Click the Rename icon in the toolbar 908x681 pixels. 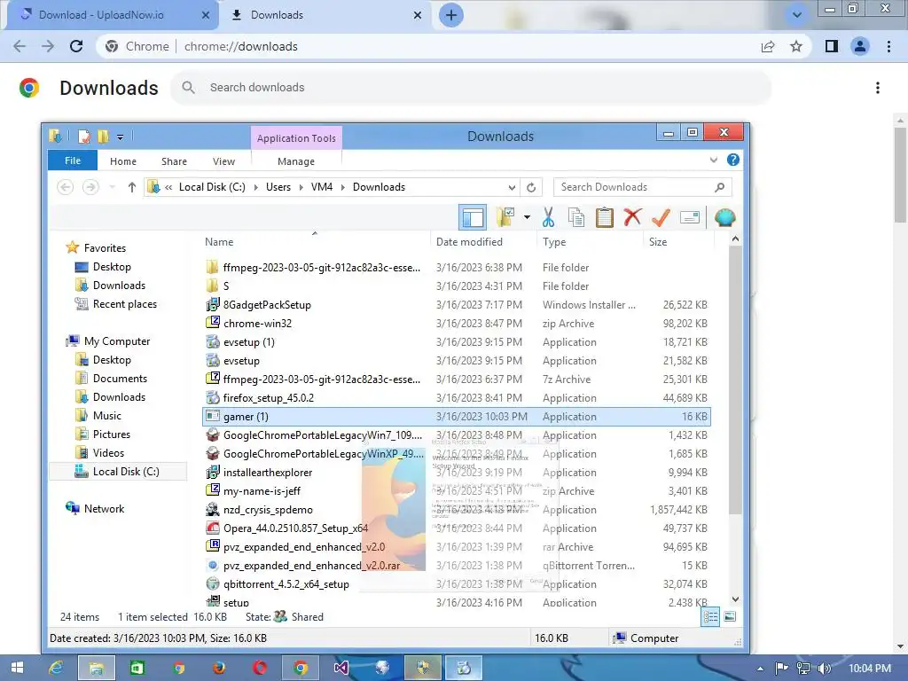[x=690, y=217]
